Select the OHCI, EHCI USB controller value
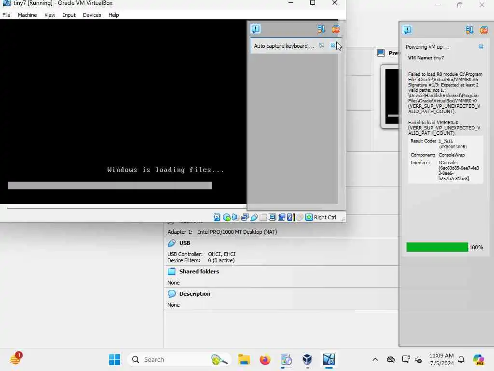The image size is (494, 371). click(x=222, y=254)
